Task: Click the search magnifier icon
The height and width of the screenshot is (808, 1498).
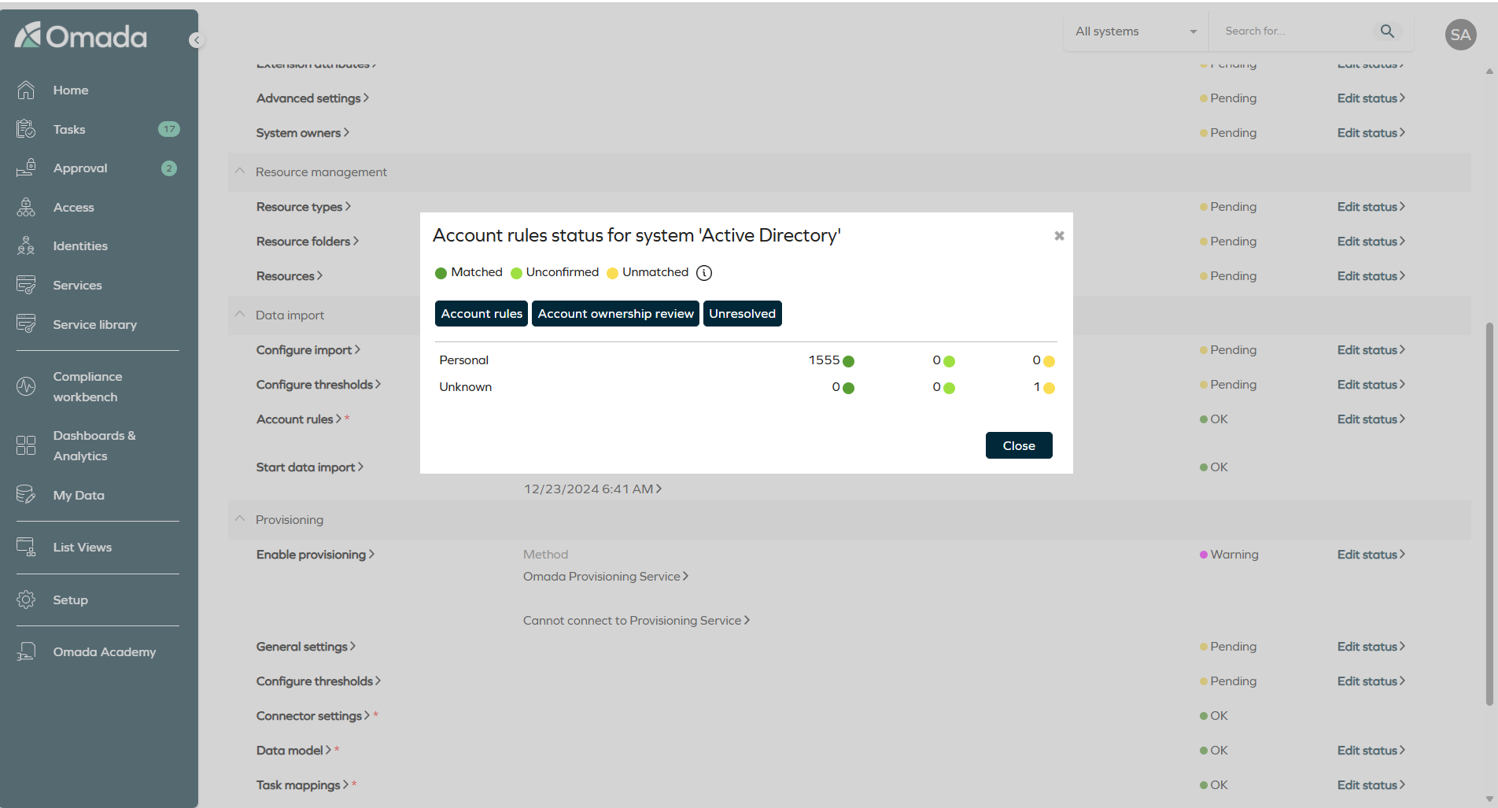Action: pyautogui.click(x=1387, y=31)
